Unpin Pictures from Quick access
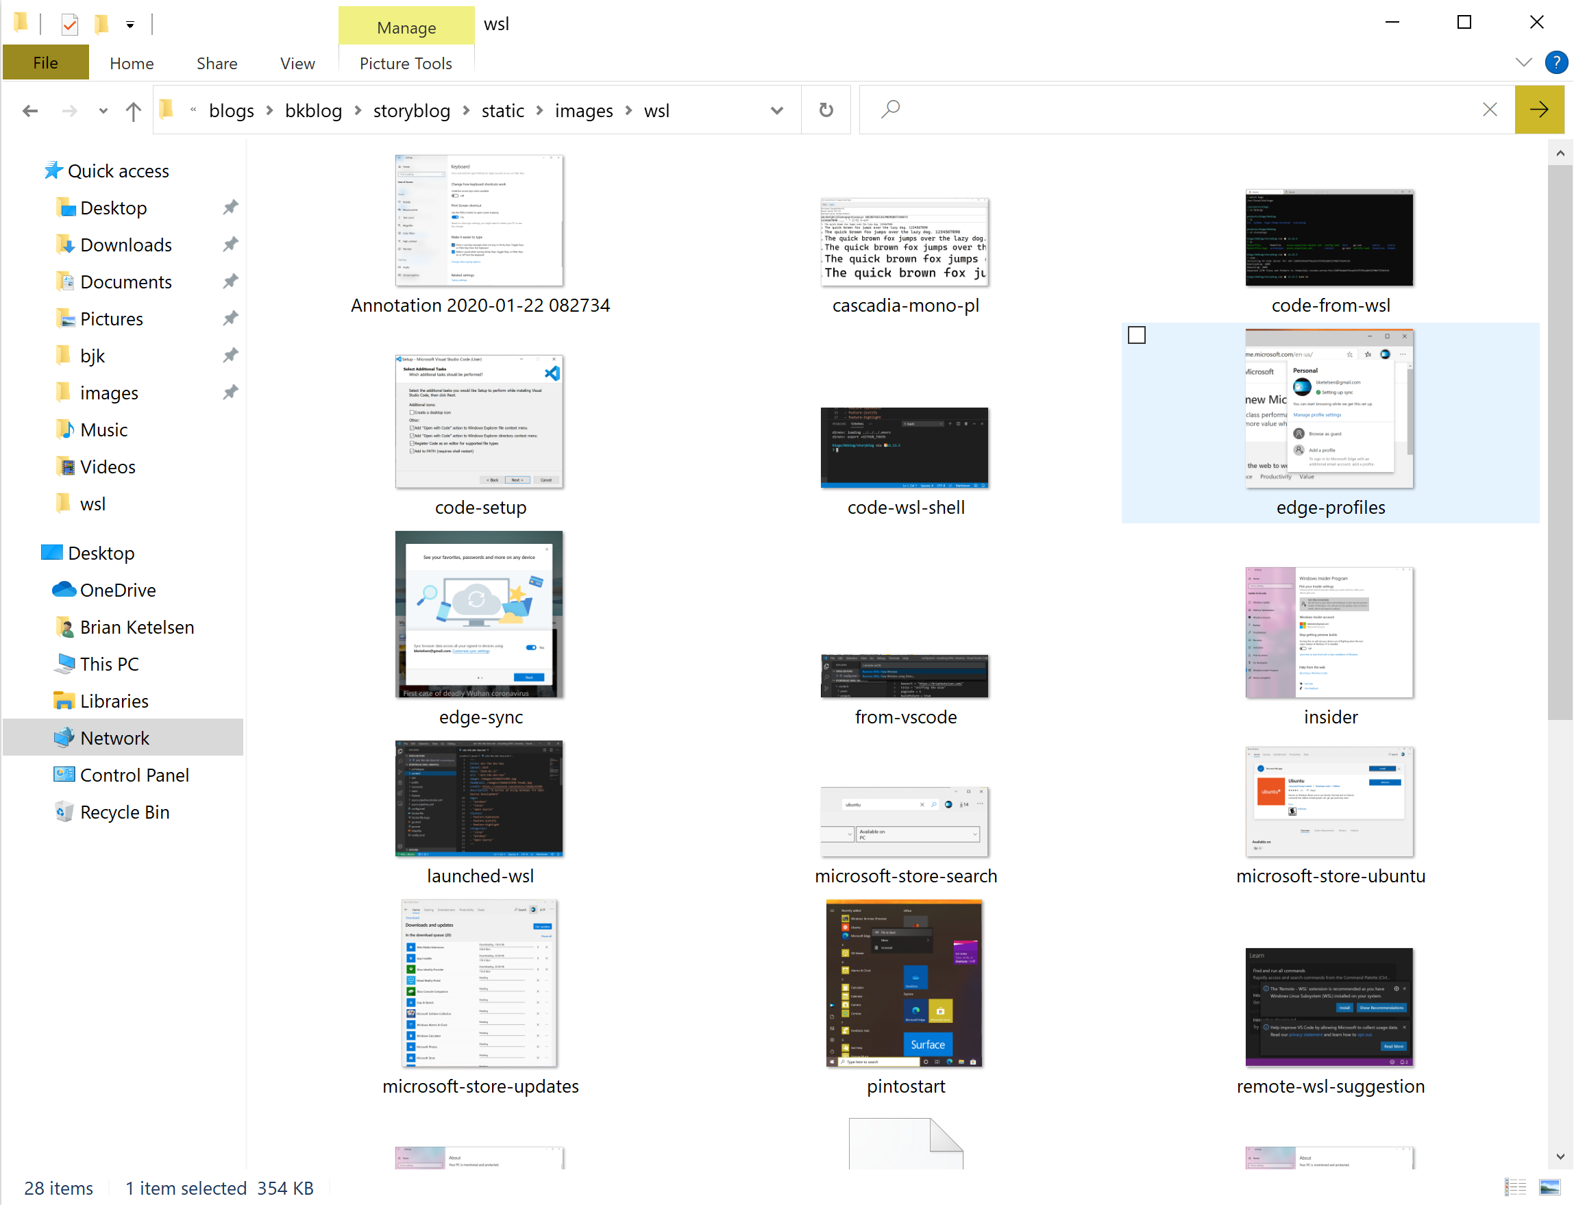This screenshot has height=1205, width=1574. pos(230,318)
